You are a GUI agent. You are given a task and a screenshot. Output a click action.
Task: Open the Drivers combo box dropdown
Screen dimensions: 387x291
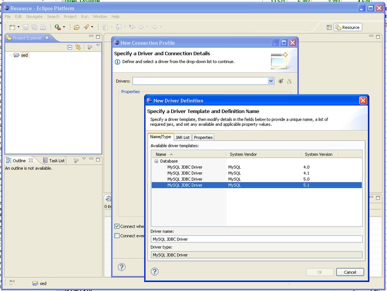click(x=271, y=81)
